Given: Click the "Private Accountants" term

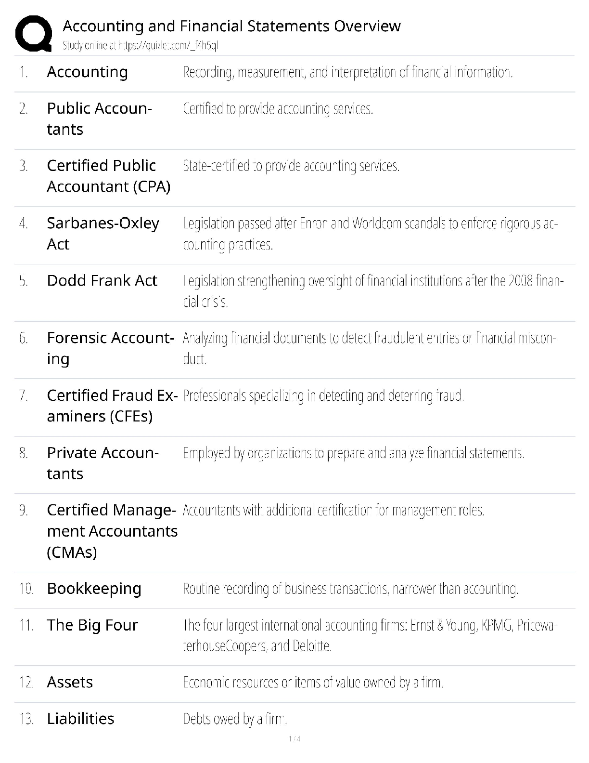Looking at the screenshot, I should point(102,463).
